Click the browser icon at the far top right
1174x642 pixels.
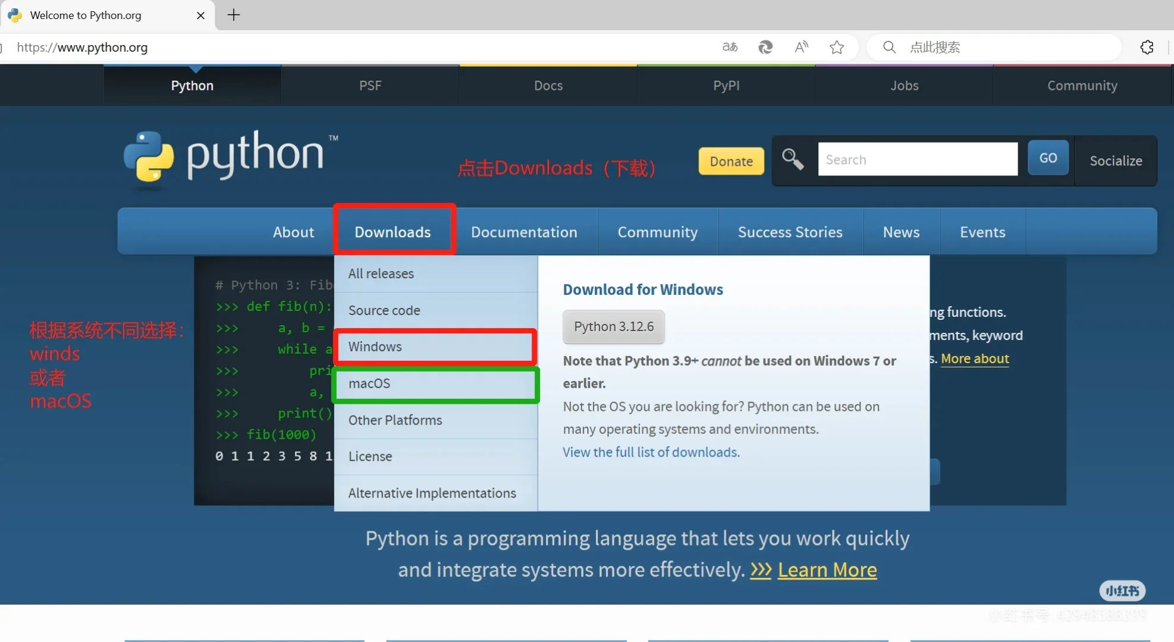[1148, 47]
